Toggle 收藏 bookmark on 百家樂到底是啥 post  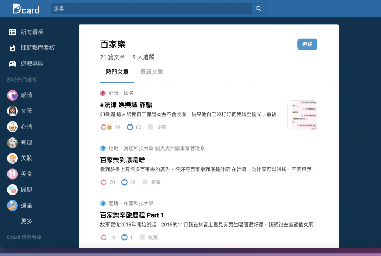point(145,182)
